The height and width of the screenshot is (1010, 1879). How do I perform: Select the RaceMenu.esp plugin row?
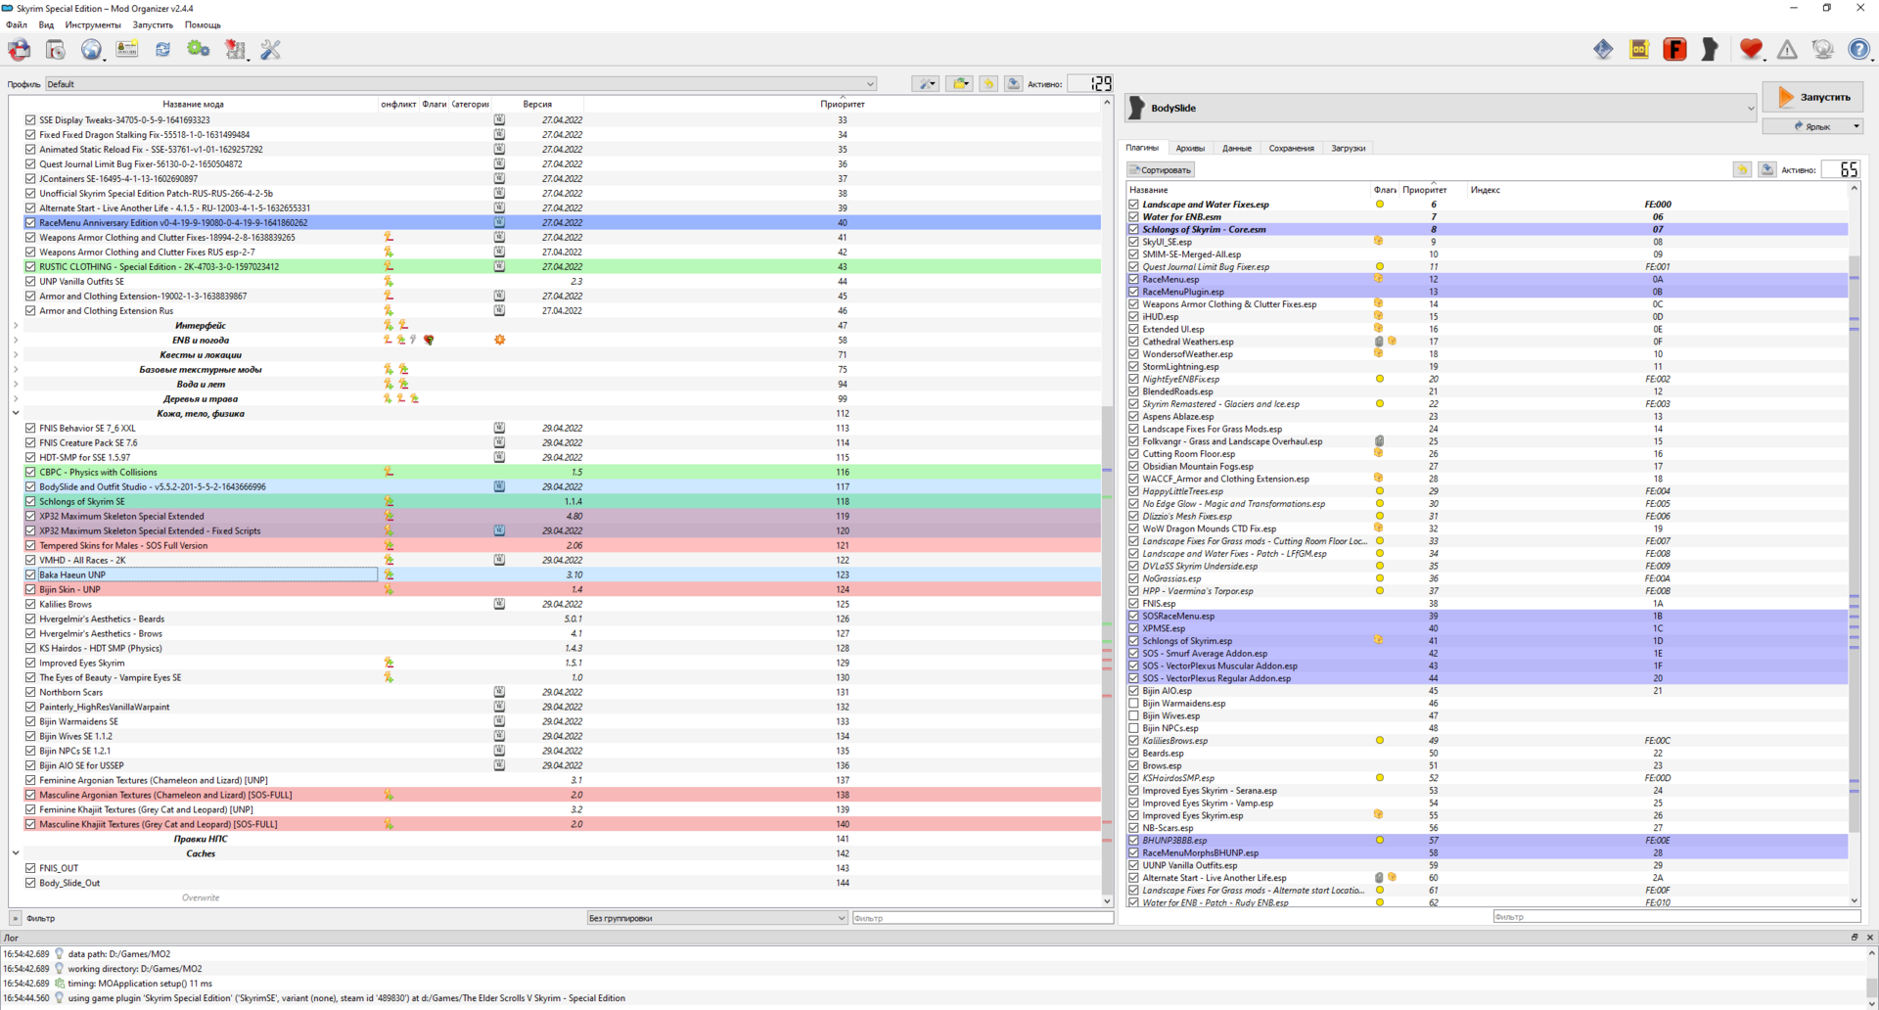1488,279
